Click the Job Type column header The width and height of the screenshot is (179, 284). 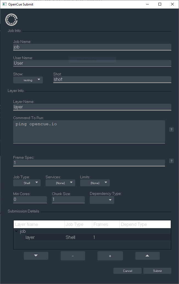tap(79, 224)
